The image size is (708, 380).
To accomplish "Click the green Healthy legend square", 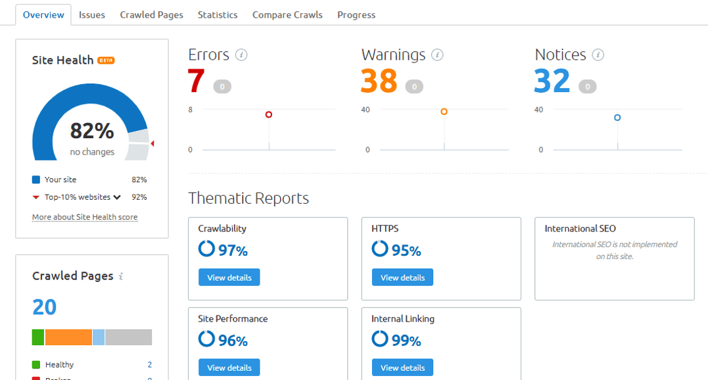I will [36, 365].
